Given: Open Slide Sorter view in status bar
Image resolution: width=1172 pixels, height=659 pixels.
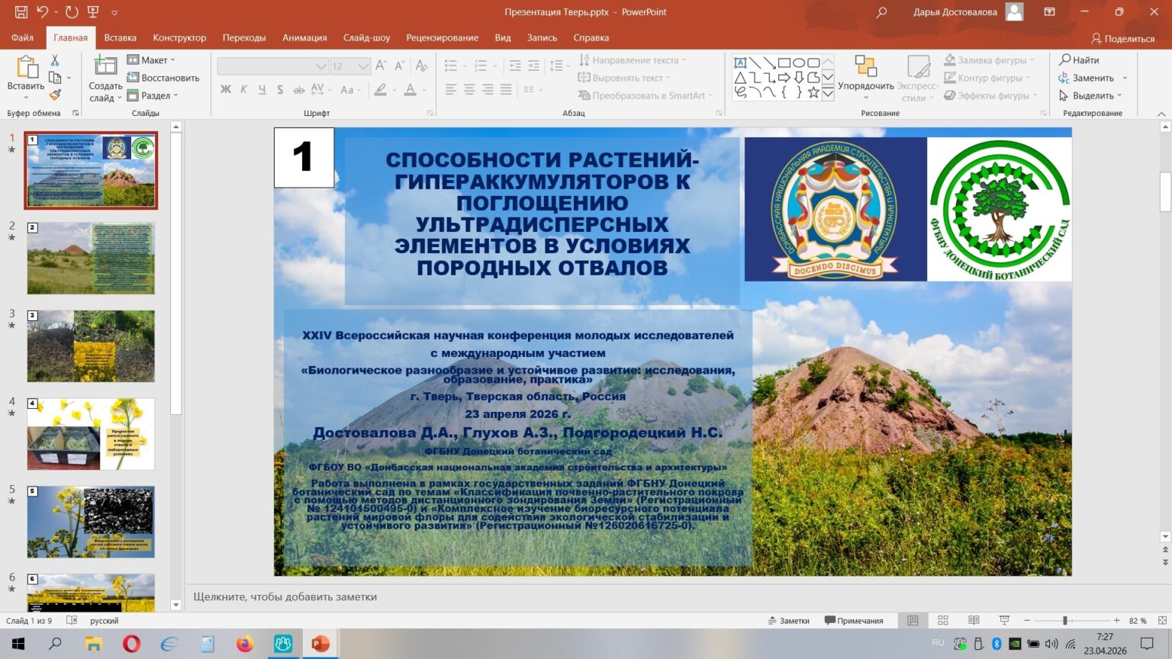Looking at the screenshot, I should 943,621.
